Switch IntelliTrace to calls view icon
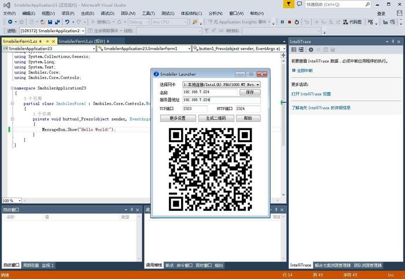This screenshot has width=405, height=279. point(301,50)
